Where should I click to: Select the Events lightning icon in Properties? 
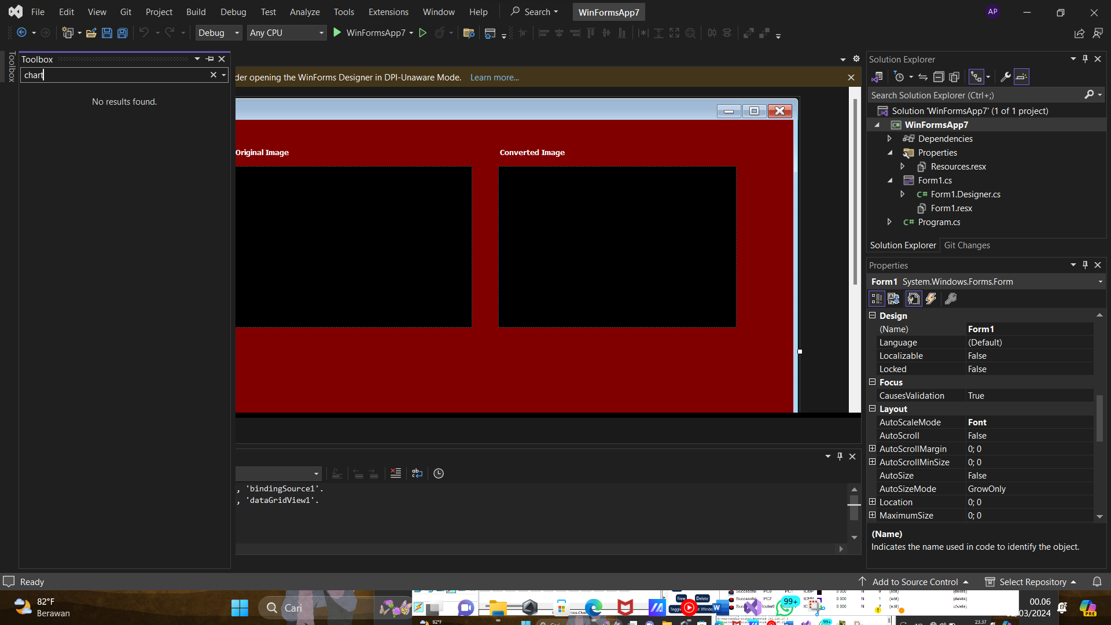(930, 299)
